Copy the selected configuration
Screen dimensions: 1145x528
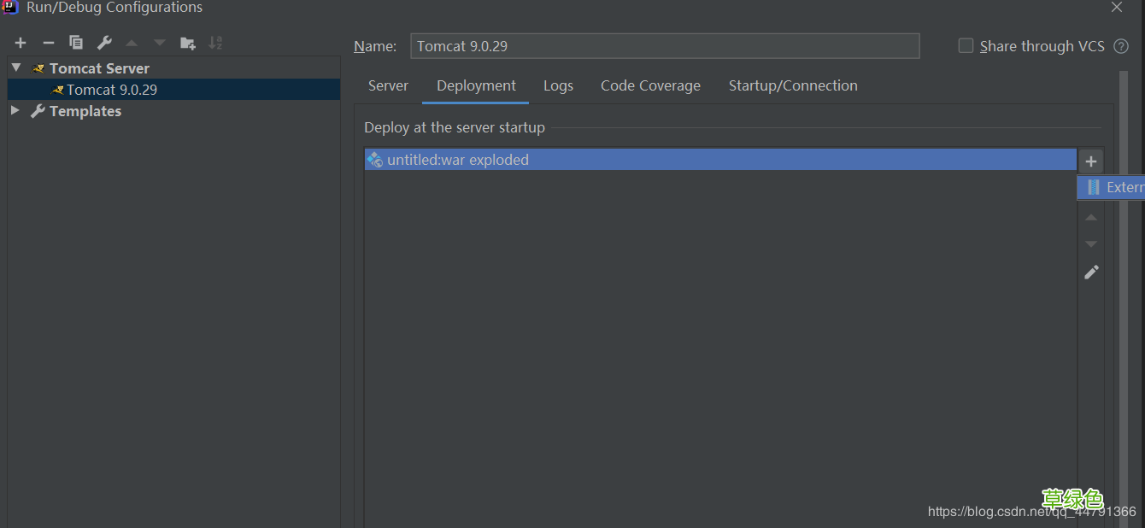76,43
